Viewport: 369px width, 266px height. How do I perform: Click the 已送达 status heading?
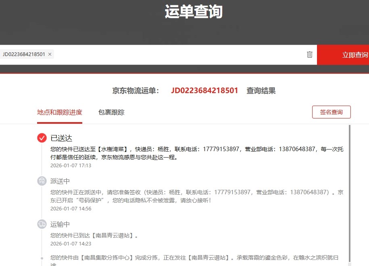61,138
